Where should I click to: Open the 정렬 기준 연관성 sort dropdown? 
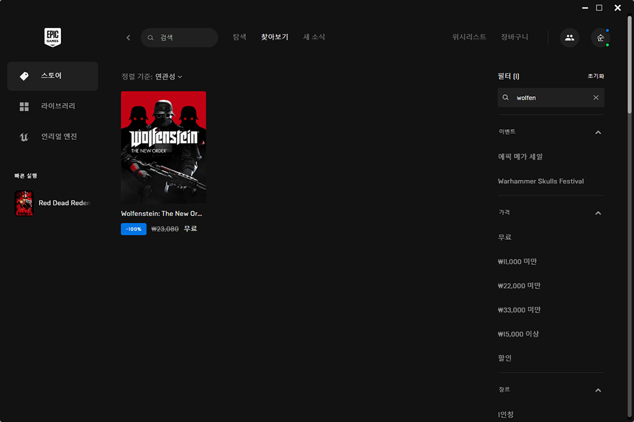152,77
